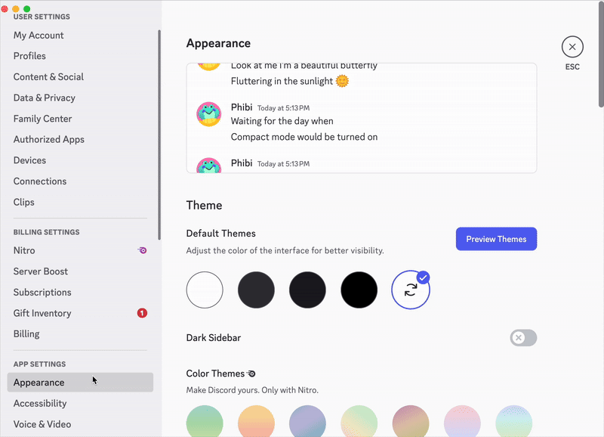Open Subscriptions settings

point(80,292)
